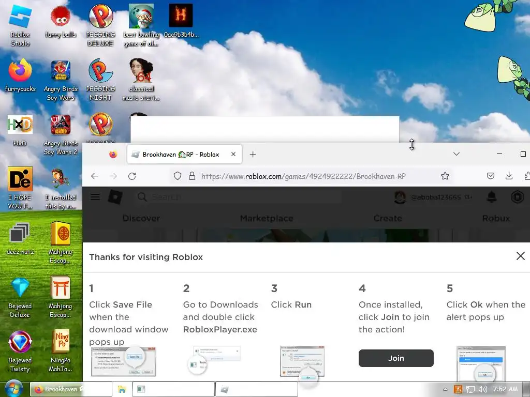
Task: Click Save File instruction thumbnail
Action: pyautogui.click(x=124, y=361)
